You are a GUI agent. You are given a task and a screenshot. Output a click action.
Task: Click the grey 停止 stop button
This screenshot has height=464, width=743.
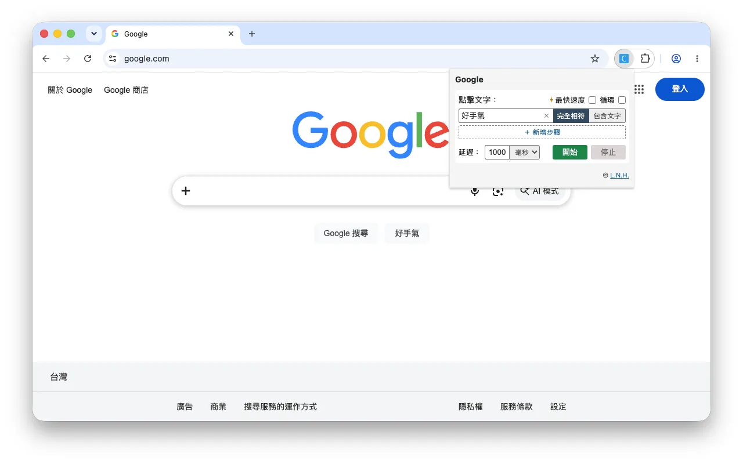608,152
